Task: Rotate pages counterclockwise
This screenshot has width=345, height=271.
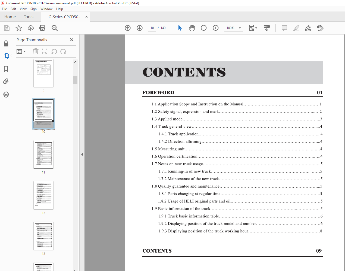Action: 54,51
